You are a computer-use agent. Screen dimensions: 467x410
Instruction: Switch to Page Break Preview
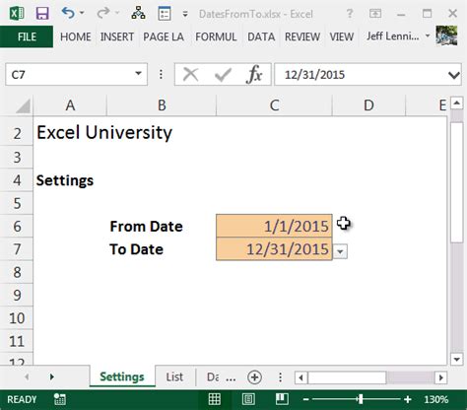(x=282, y=399)
